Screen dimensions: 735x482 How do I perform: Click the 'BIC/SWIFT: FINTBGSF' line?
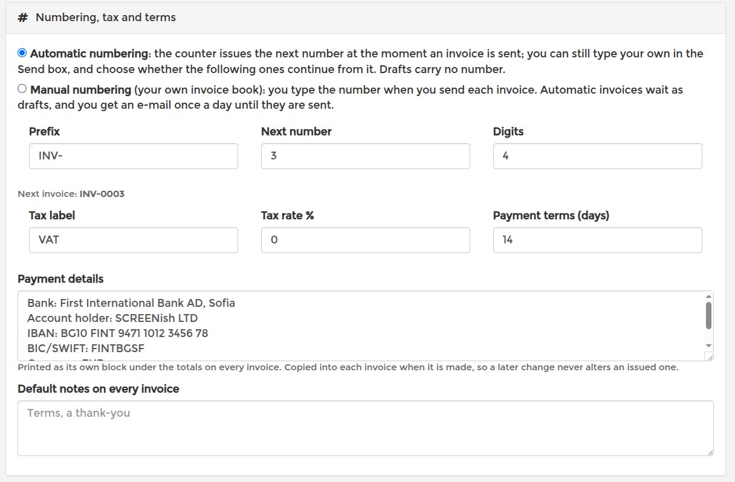86,349
